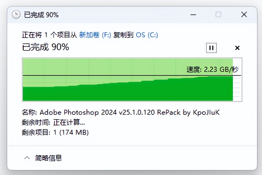Click the 已完成 90% title bar text

pyautogui.click(x=41, y=15)
